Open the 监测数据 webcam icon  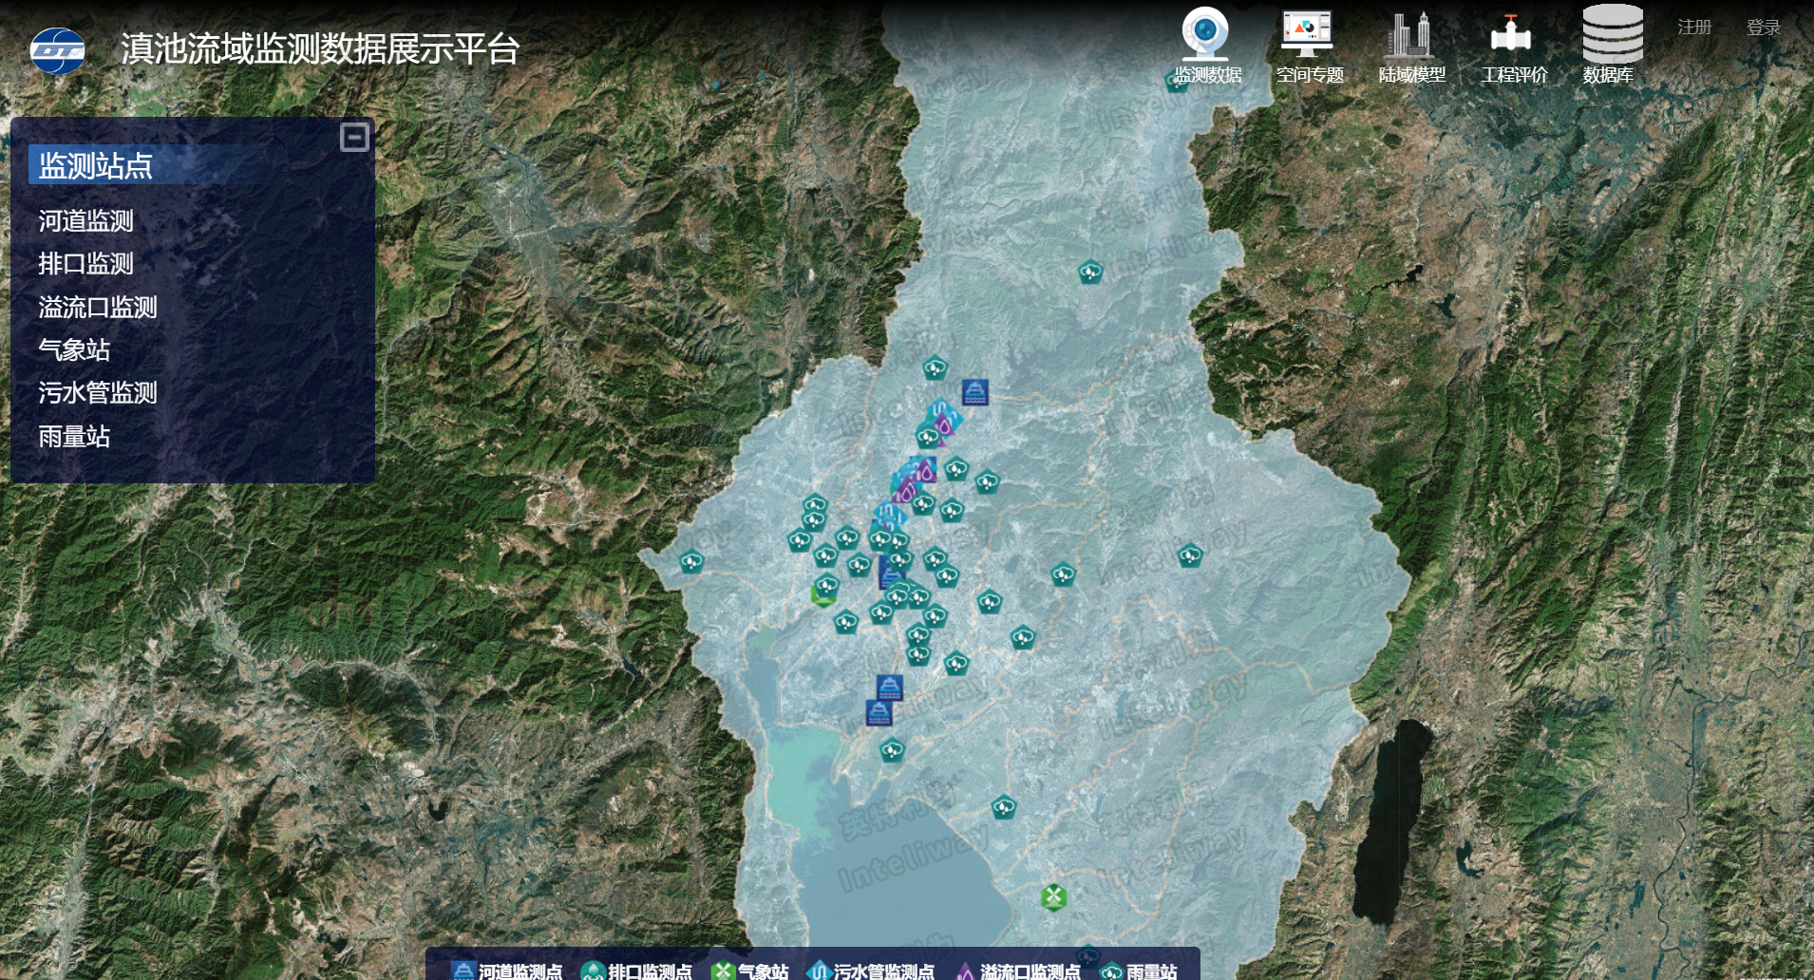pos(1205,34)
